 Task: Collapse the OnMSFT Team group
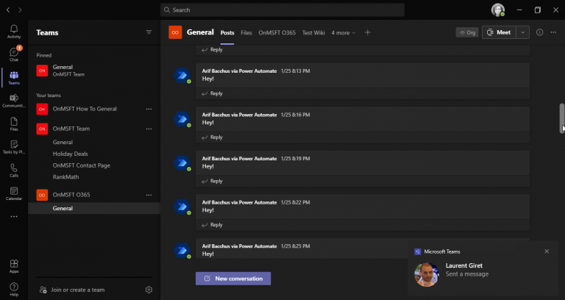click(71, 129)
